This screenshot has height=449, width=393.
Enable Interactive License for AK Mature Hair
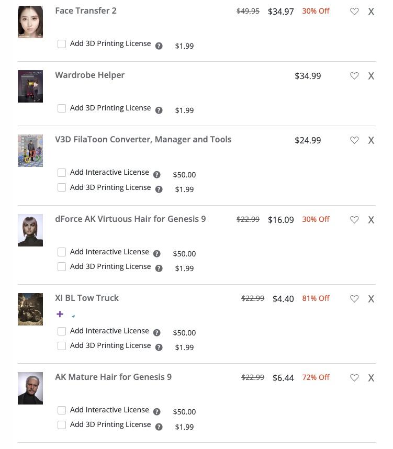[x=62, y=410]
